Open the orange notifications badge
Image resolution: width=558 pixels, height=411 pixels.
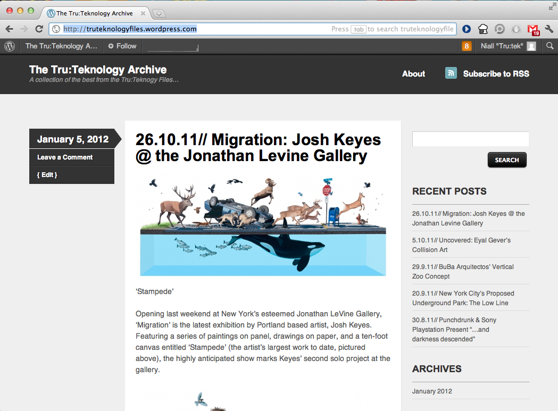[x=467, y=46]
